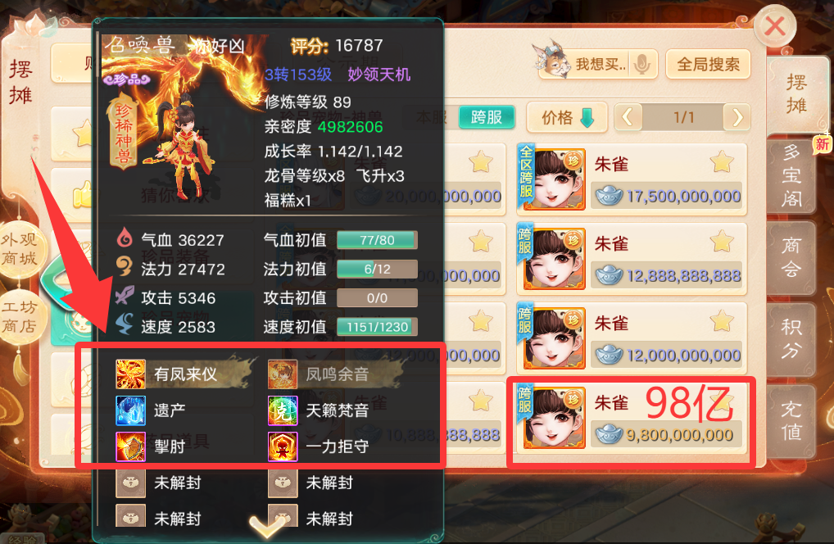Screen dimensions: 834x544
Task: Click the microphone voice input icon
Action: click(642, 65)
